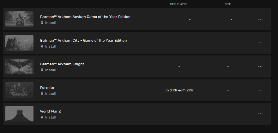Open three-dot menu for Batman Arkham City
The width and height of the screenshot is (278, 133).
point(260,43)
